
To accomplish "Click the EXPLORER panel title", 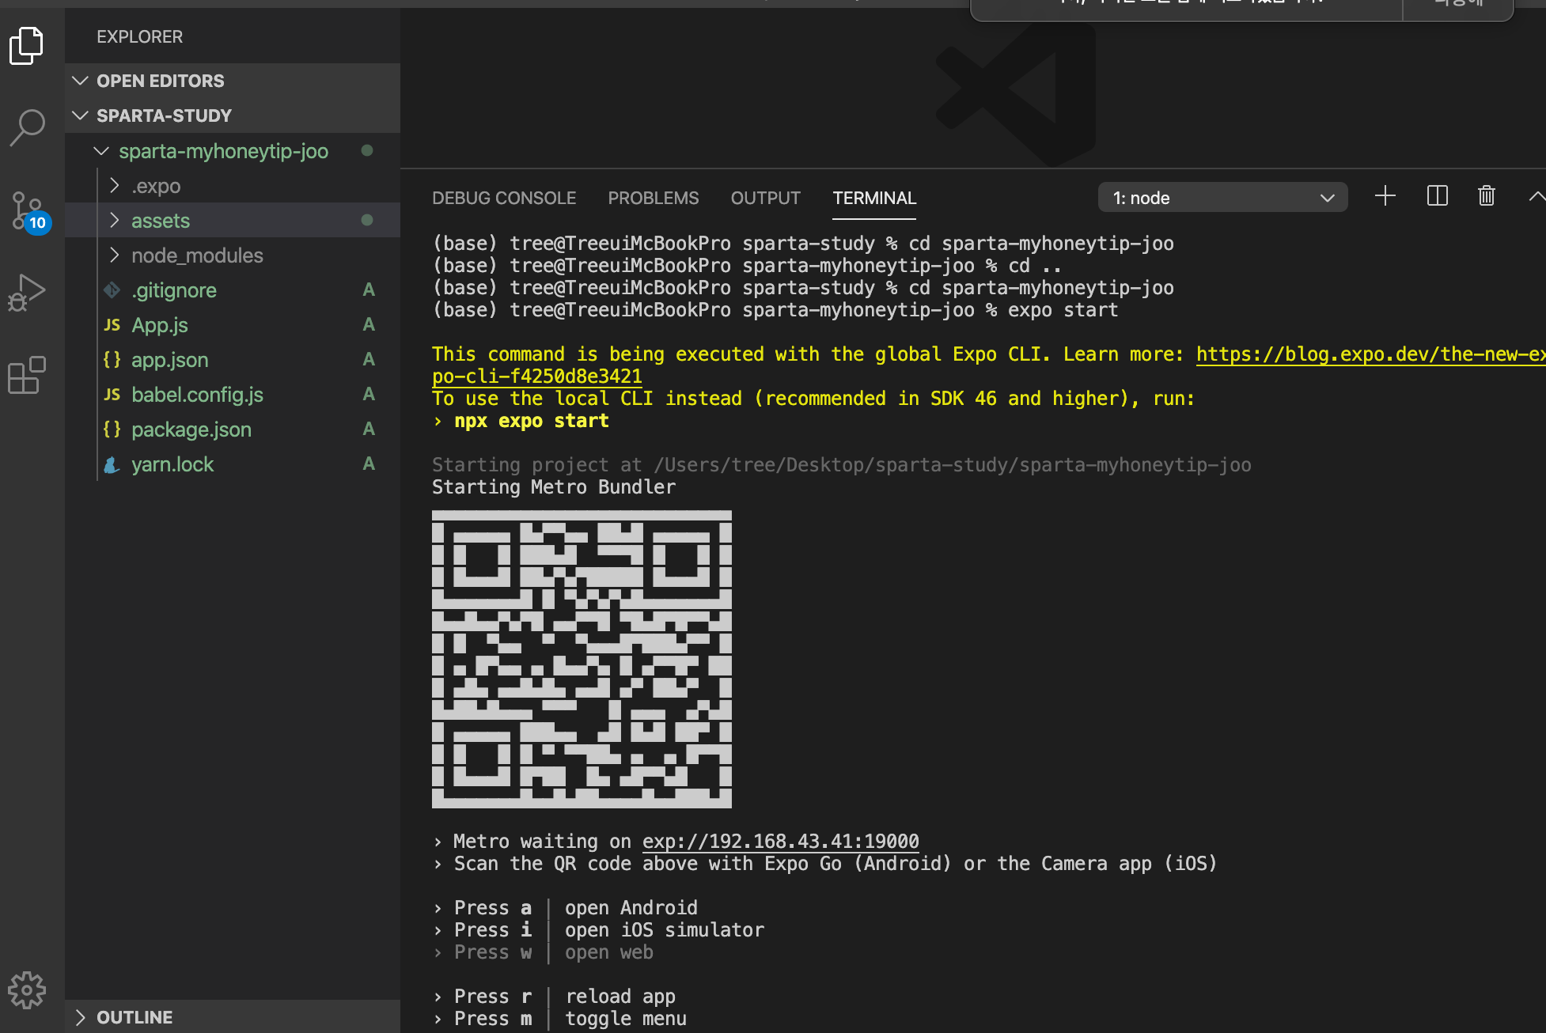I will click(140, 36).
